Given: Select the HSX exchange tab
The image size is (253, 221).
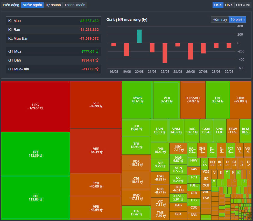Looking at the screenshot, I should [x=218, y=5].
